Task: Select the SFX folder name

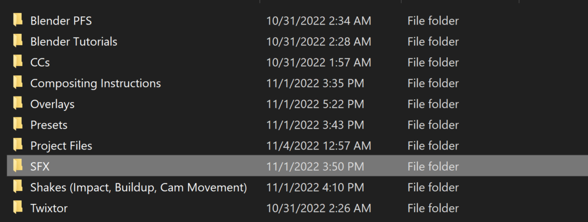Action: pos(40,166)
